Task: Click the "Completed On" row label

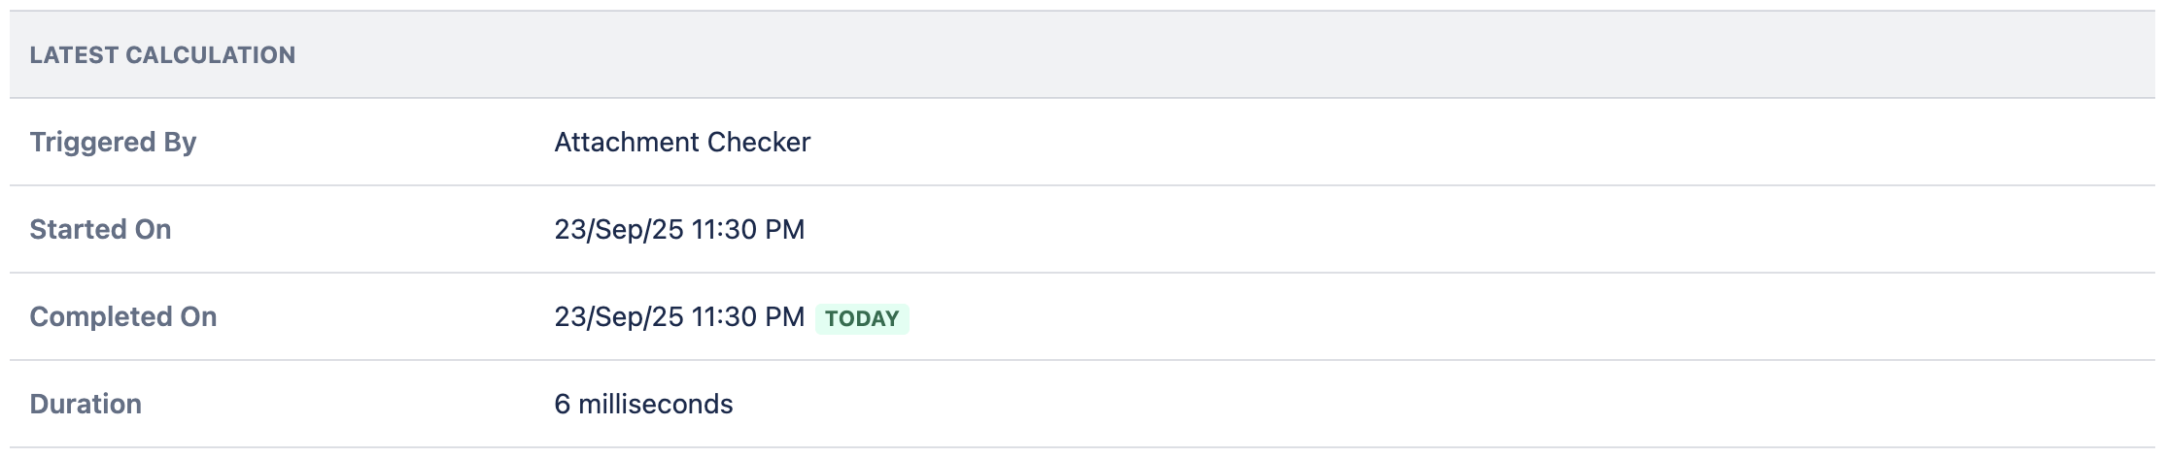Action: click(122, 317)
